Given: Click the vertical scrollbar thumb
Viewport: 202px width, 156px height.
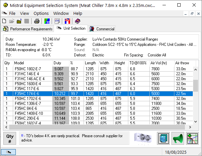Looking at the screenshot, I should (x=195, y=86).
